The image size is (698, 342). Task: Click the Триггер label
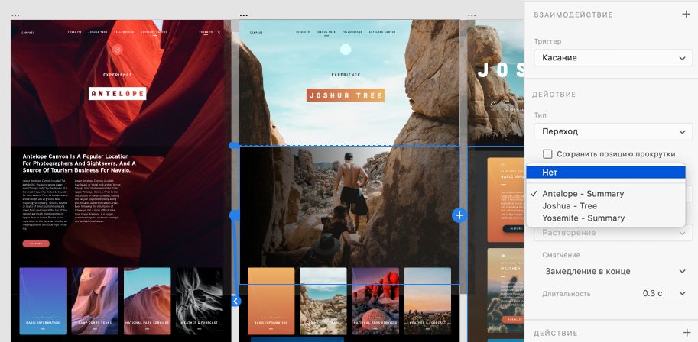tap(547, 41)
